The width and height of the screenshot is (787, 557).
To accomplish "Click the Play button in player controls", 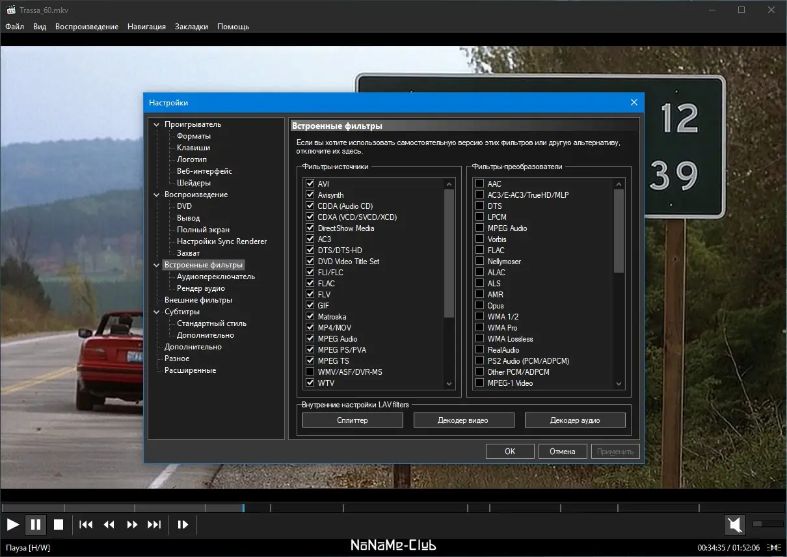I will 12,524.
